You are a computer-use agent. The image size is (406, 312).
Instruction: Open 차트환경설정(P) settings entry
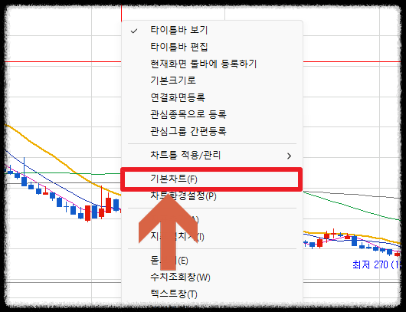click(211, 196)
